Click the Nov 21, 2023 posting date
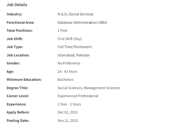Image resolution: width=180 pixels, height=126 pixels. 68,121
